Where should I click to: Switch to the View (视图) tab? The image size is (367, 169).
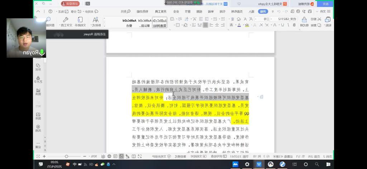pos(199,11)
